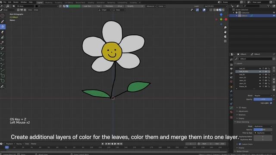Click the red X axis gizmo ball
This screenshot has width=276, height=155.
point(226,19)
